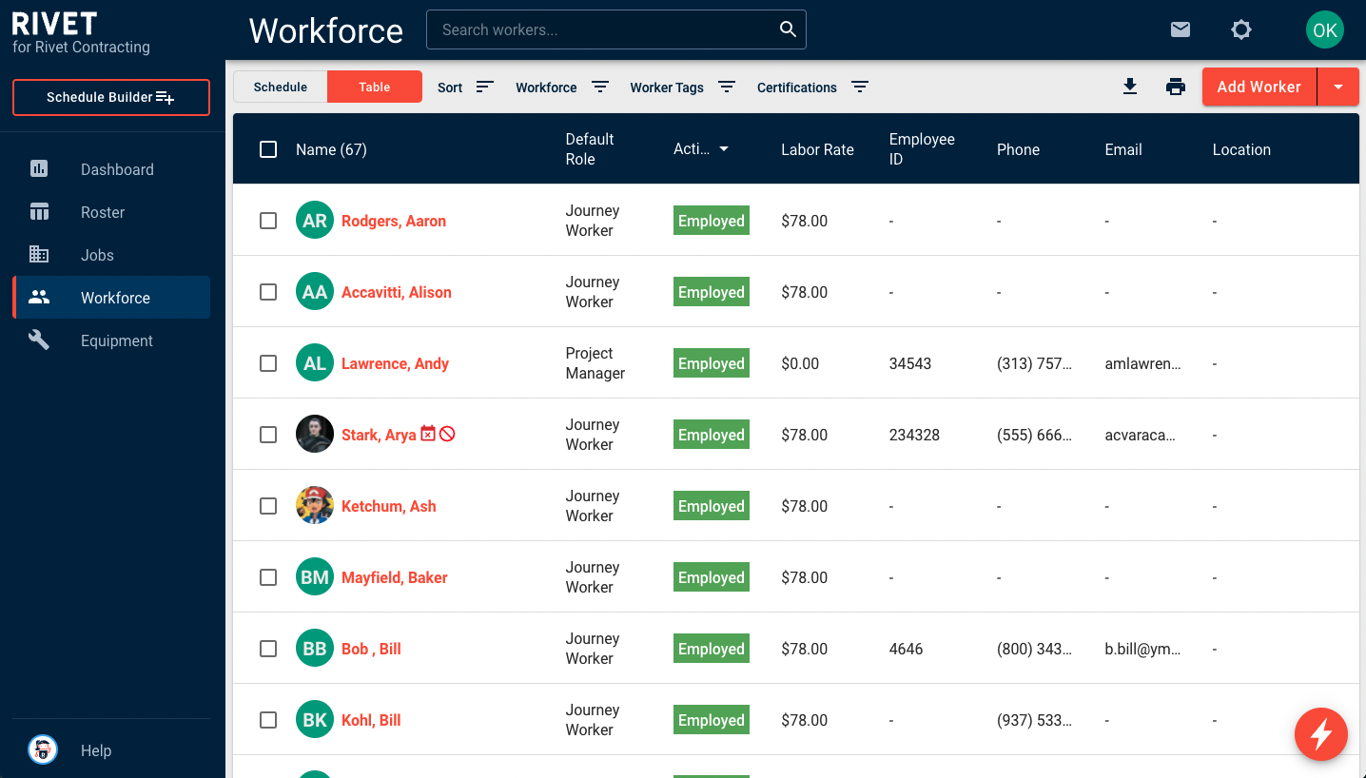Open the Workforce filter dropdown
This screenshot has width=1366, height=778.
(x=562, y=87)
